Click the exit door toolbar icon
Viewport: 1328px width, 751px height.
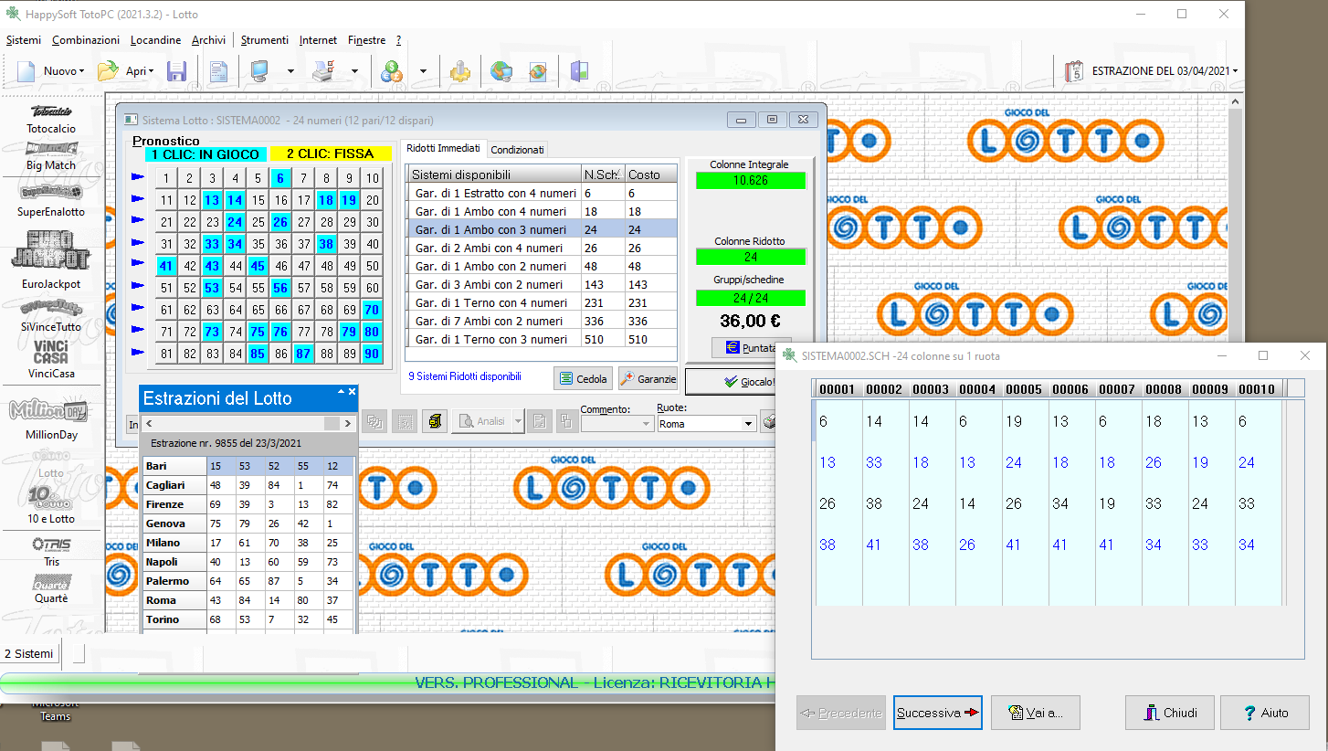click(x=579, y=70)
